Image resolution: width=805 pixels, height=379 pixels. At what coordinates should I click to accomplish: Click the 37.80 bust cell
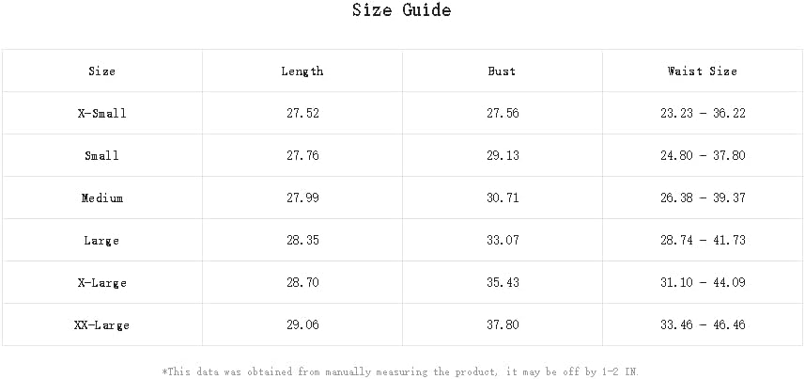(503, 325)
